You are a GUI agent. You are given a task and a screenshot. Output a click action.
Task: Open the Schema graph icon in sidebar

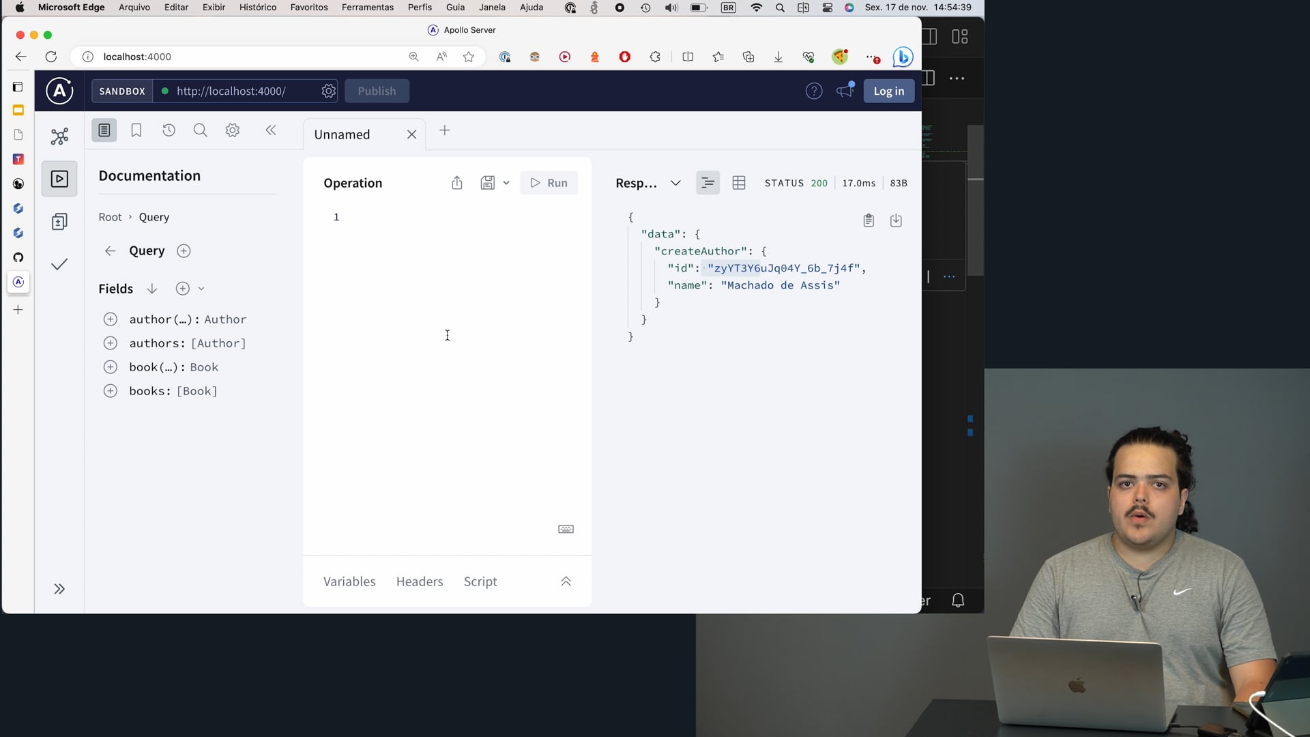pyautogui.click(x=59, y=136)
